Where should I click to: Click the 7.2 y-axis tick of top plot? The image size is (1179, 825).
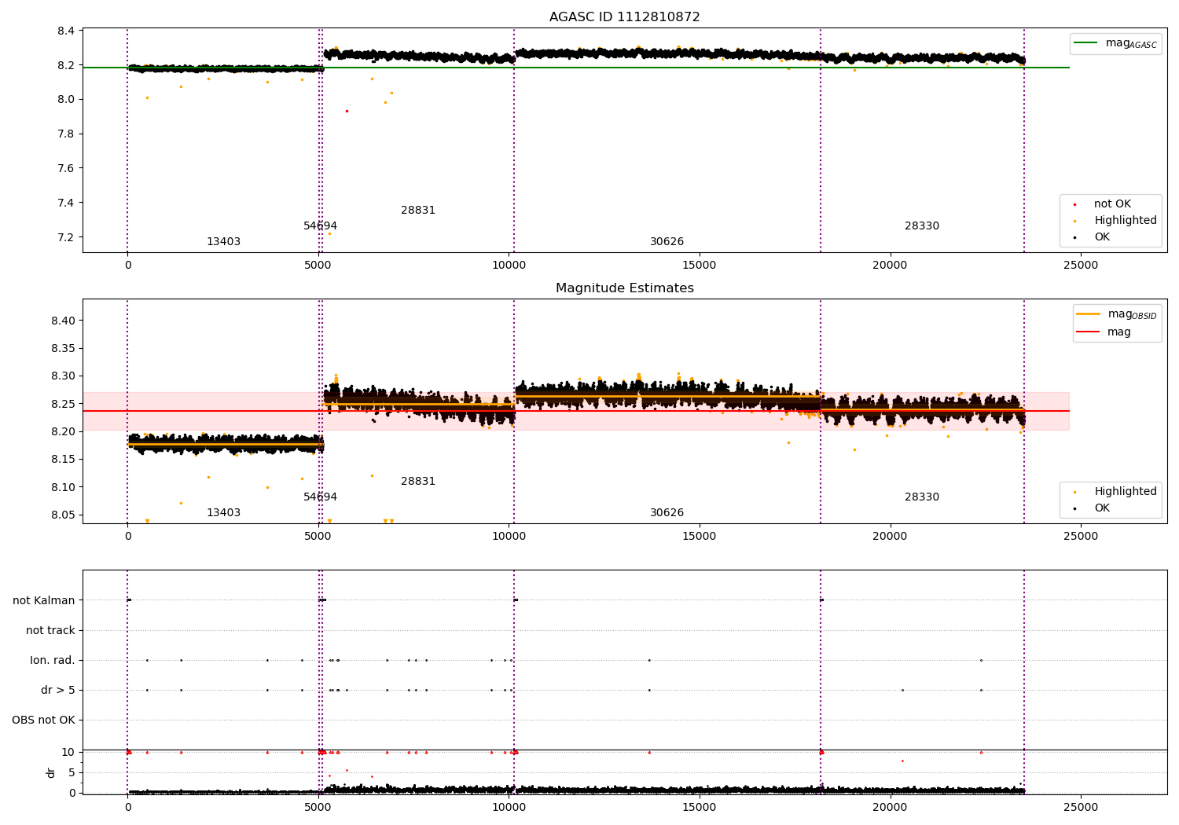point(67,237)
